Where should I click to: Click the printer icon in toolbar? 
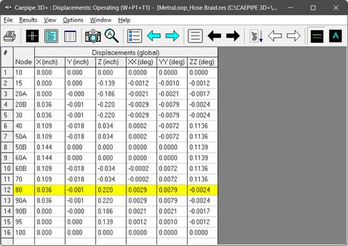click(x=10, y=36)
